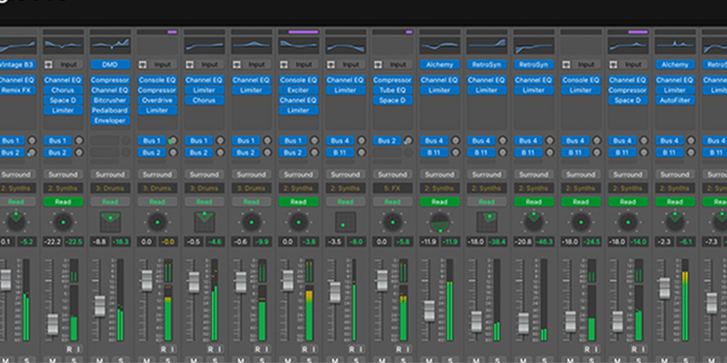The height and width of the screenshot is (363, 727).
Task: Click the pan knob on Overdrive strip
Action: coord(157,222)
